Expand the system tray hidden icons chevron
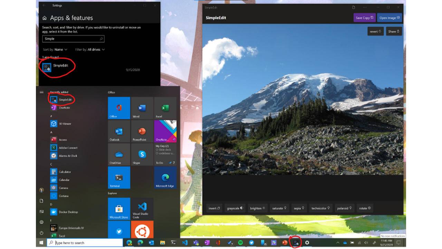The image size is (442, 249). coord(337,243)
